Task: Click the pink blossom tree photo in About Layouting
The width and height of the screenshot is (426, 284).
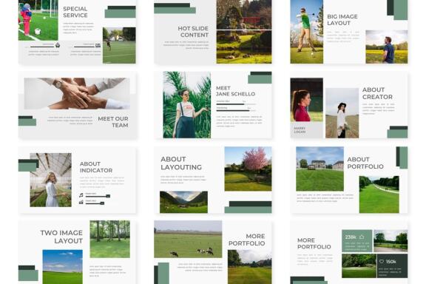Action: (x=248, y=169)
